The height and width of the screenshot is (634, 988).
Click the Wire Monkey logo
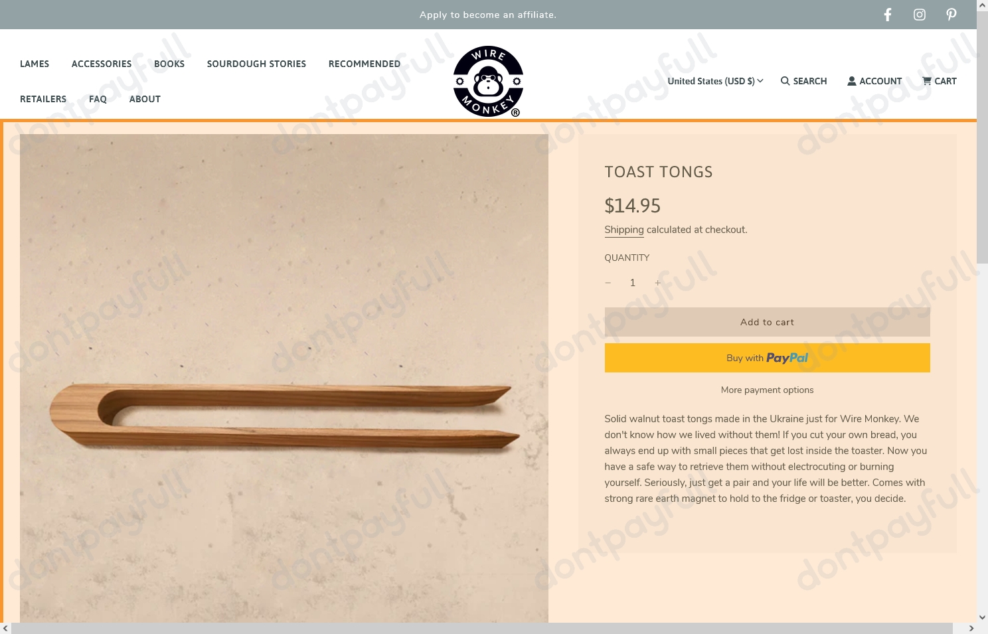[x=488, y=81]
